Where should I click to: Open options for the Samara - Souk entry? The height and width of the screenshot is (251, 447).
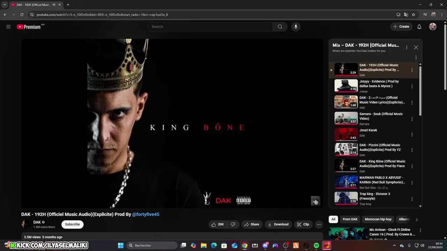pyautogui.click(x=412, y=119)
